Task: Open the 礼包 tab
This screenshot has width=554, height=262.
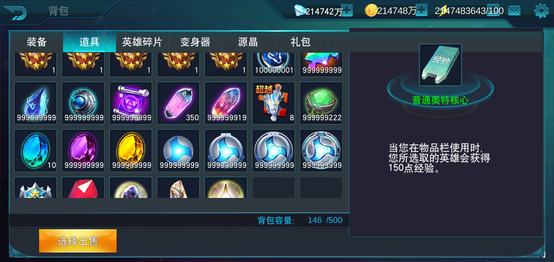Action: (301, 42)
